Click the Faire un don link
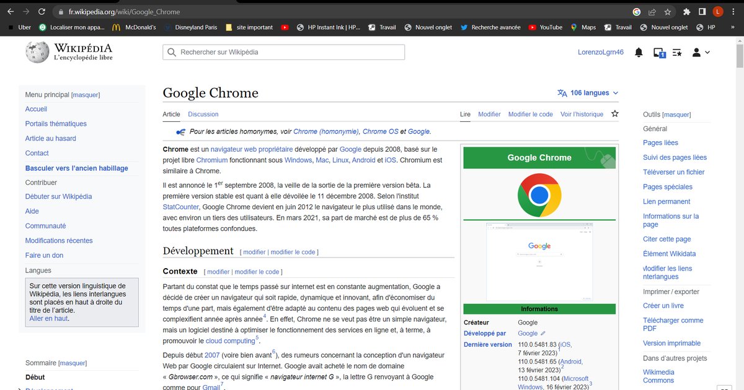The image size is (744, 390). click(44, 256)
